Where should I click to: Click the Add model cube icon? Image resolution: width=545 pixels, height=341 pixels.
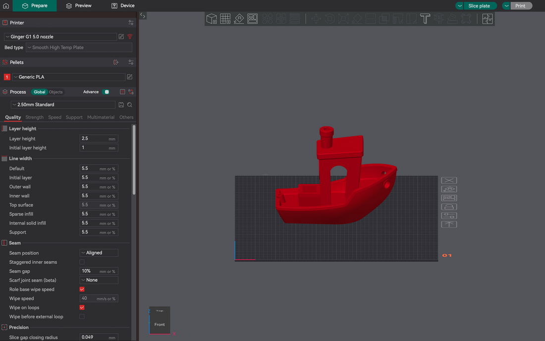212,19
